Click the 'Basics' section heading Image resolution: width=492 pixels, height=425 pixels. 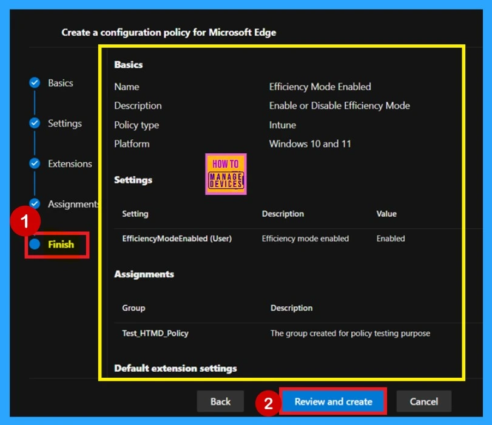(129, 65)
